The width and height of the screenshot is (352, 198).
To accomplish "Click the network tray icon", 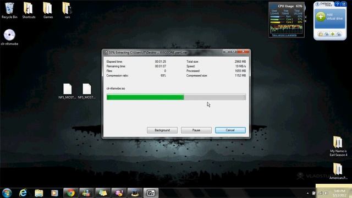I will (x=320, y=193).
